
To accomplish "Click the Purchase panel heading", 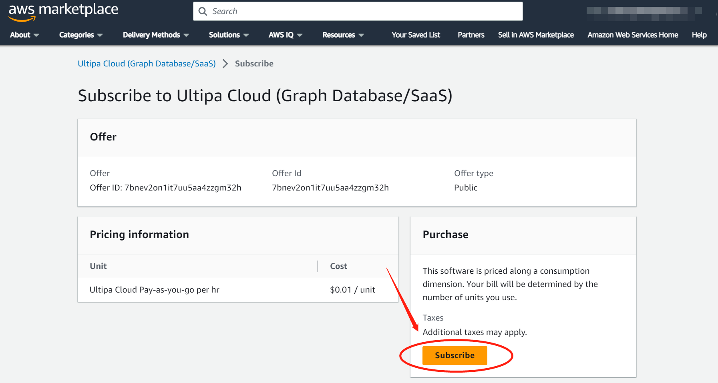I will 445,235.
